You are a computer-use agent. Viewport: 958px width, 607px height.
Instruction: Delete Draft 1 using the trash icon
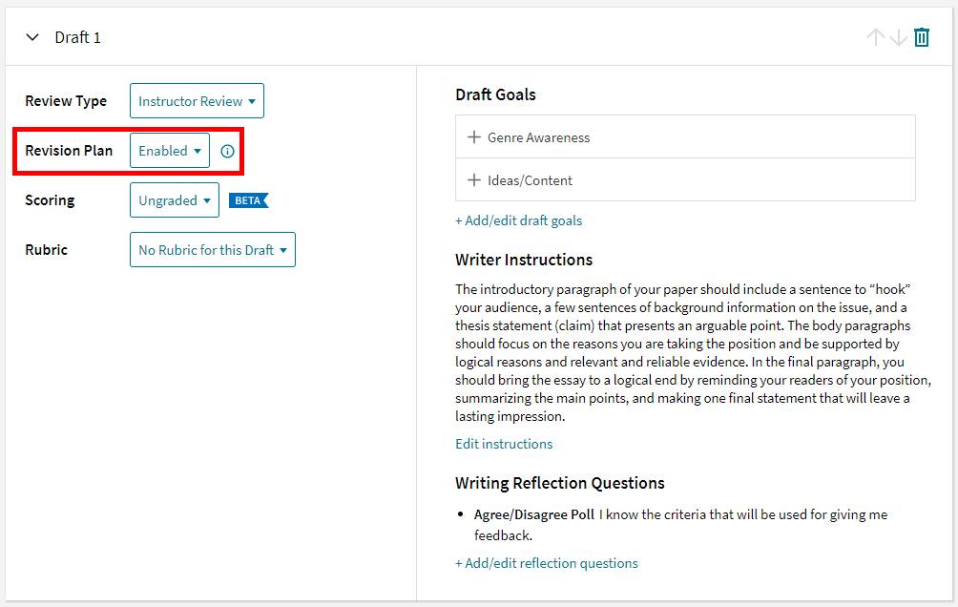pos(921,36)
